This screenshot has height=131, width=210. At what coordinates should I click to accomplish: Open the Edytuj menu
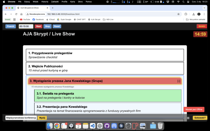pos(27,2)
